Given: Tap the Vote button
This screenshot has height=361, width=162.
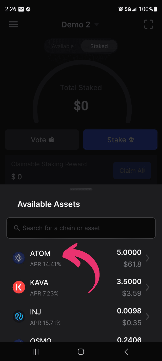Looking at the screenshot, I should [x=42, y=139].
